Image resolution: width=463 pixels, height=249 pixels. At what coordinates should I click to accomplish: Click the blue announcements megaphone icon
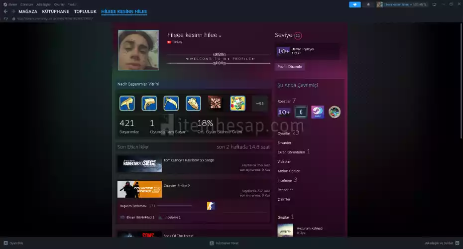pyautogui.click(x=354, y=4)
